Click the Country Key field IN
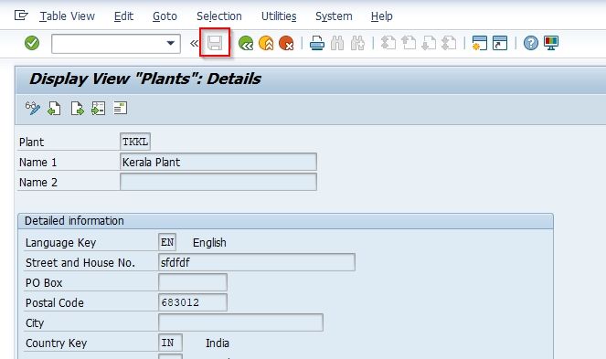The width and height of the screenshot is (606, 359). (170, 343)
